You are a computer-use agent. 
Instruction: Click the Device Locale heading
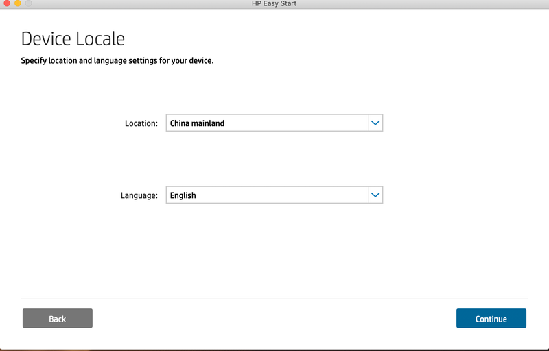[73, 38]
